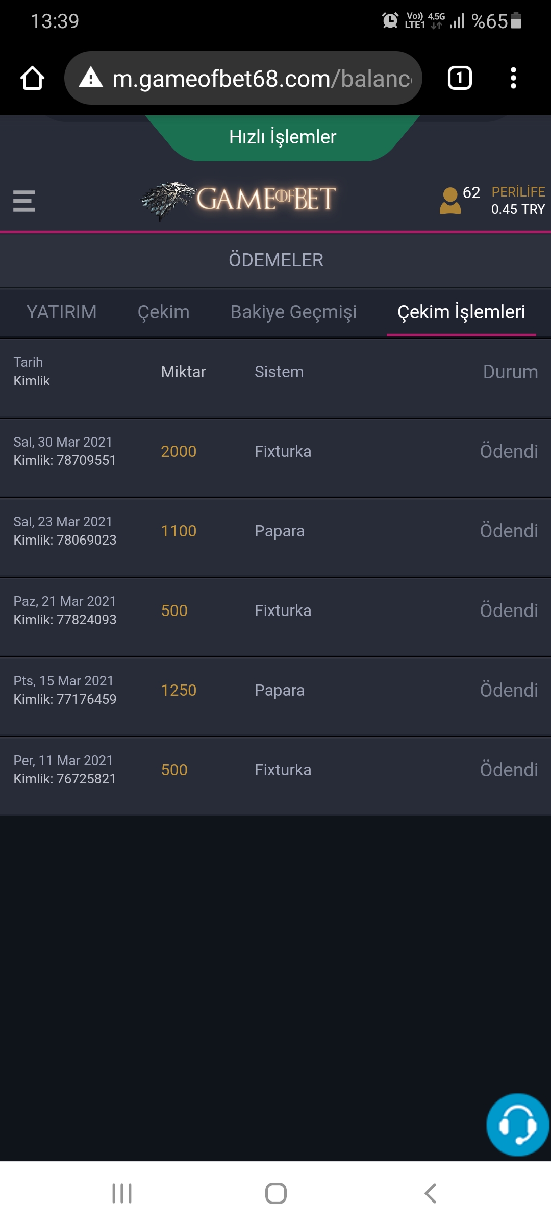The width and height of the screenshot is (551, 1225).
Task: Open the hamburger side menu
Action: click(24, 201)
